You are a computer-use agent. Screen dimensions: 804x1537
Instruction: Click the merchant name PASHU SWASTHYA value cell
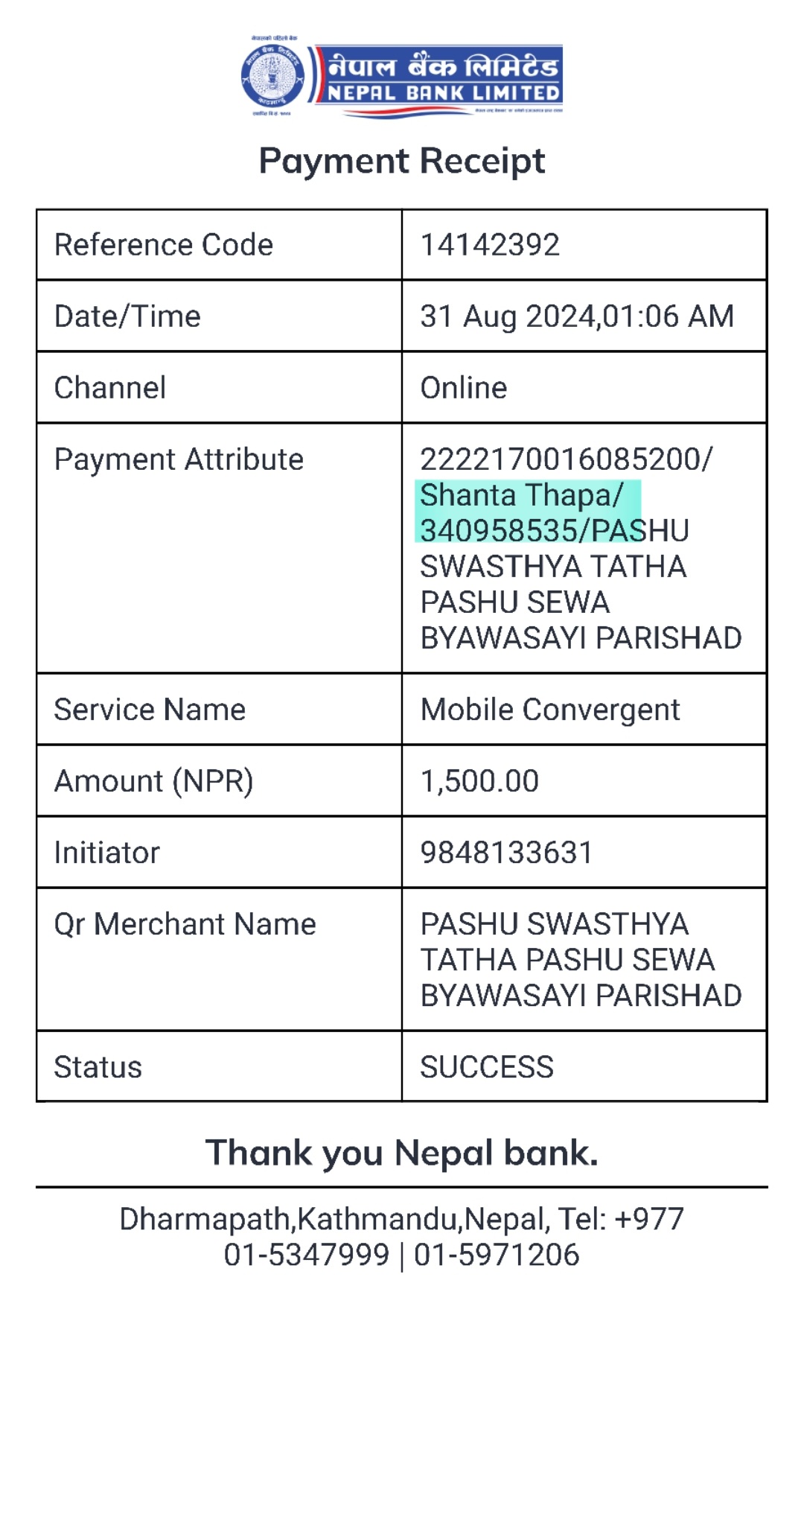tap(584, 959)
